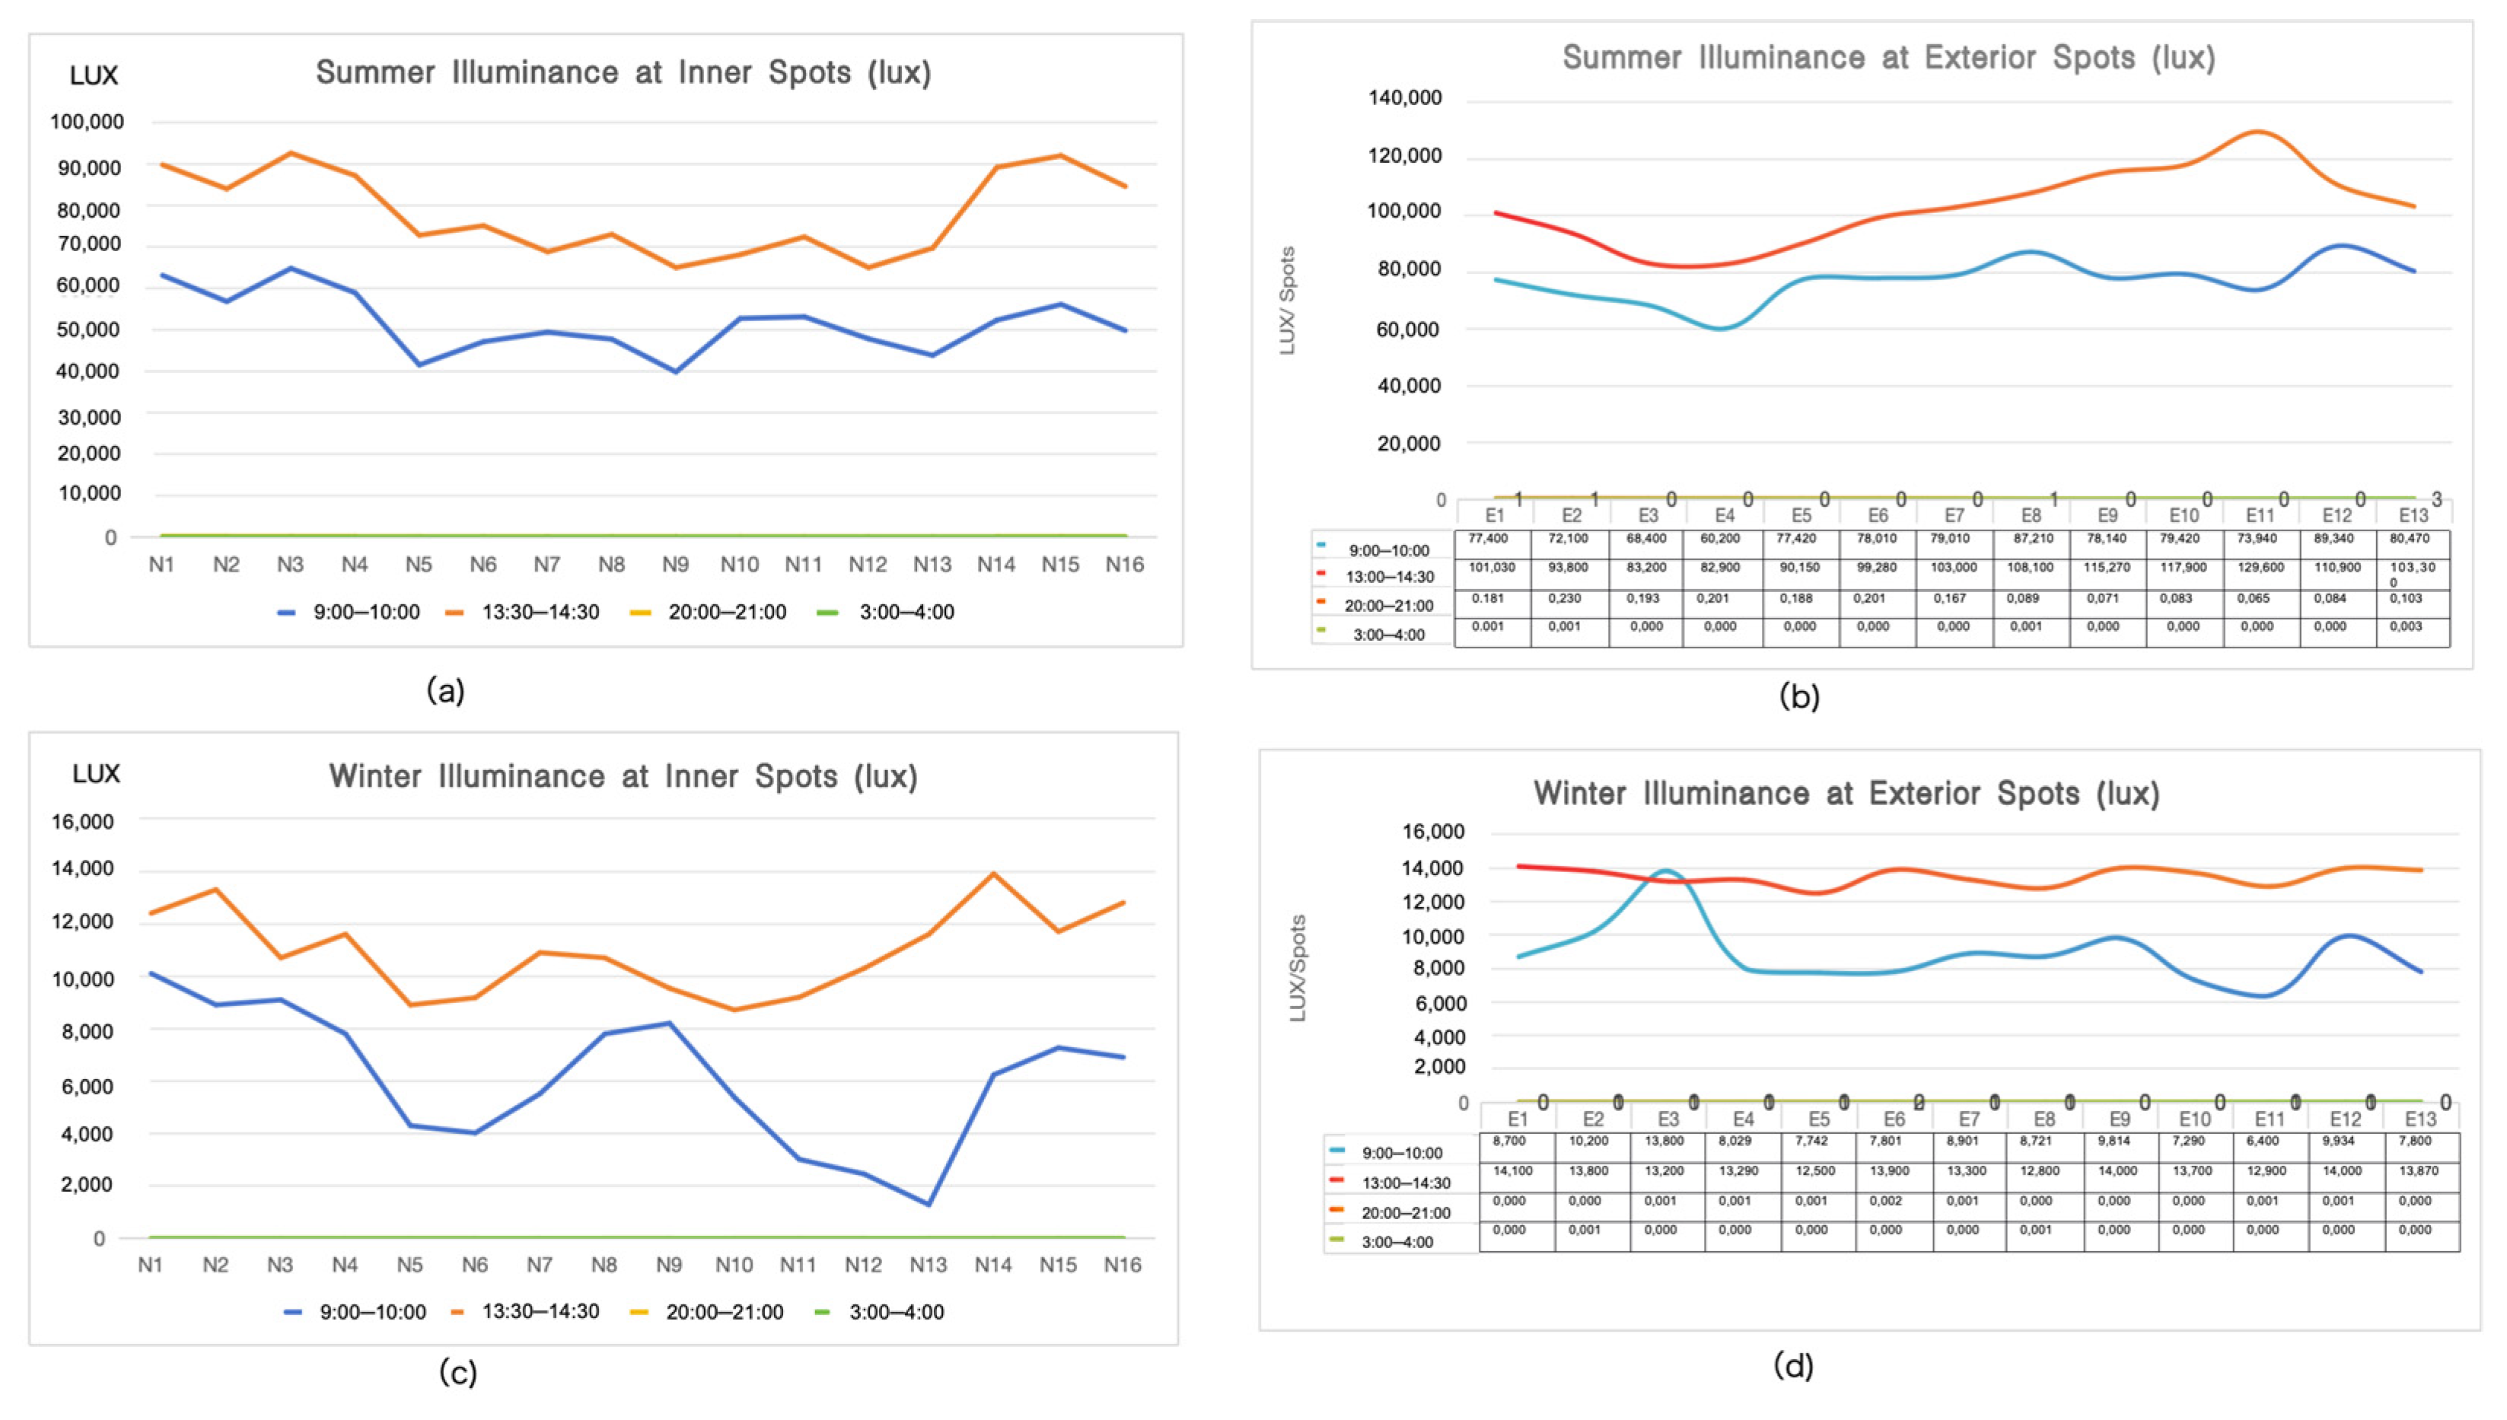2507x1420 pixels.
Task: Click the Summer Illuminance at Exterior Spots title
Action: (1889, 58)
